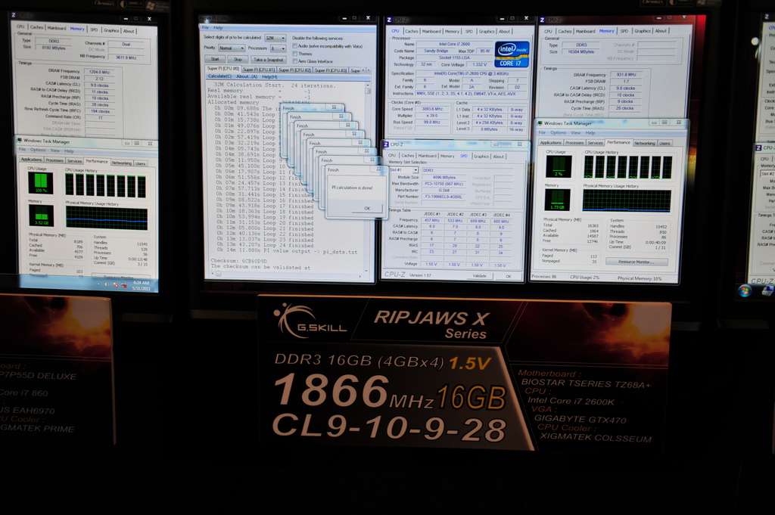Click the Intel Core i7 inside logo
The height and width of the screenshot is (515, 775).
512,54
